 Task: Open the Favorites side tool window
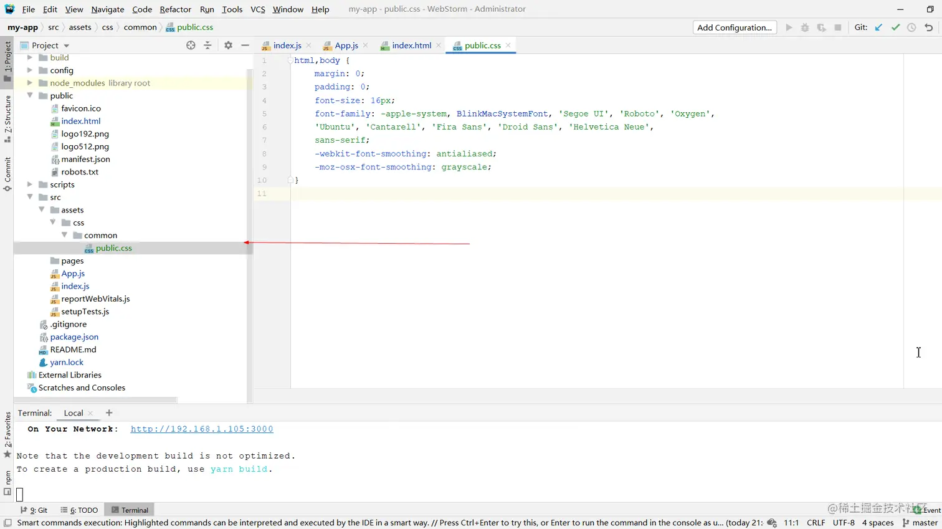(x=7, y=434)
